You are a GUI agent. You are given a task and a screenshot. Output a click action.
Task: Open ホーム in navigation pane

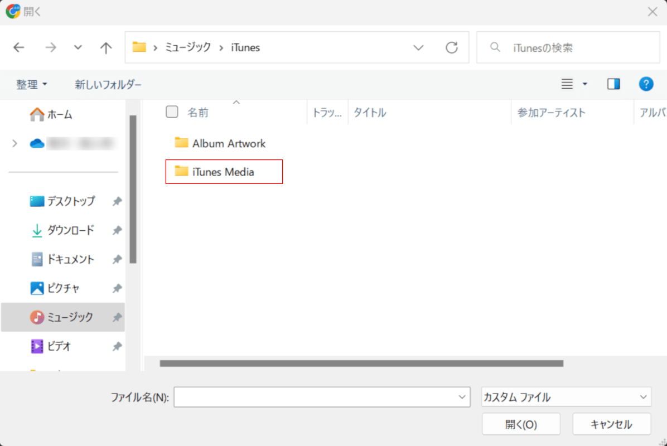pyautogui.click(x=51, y=114)
